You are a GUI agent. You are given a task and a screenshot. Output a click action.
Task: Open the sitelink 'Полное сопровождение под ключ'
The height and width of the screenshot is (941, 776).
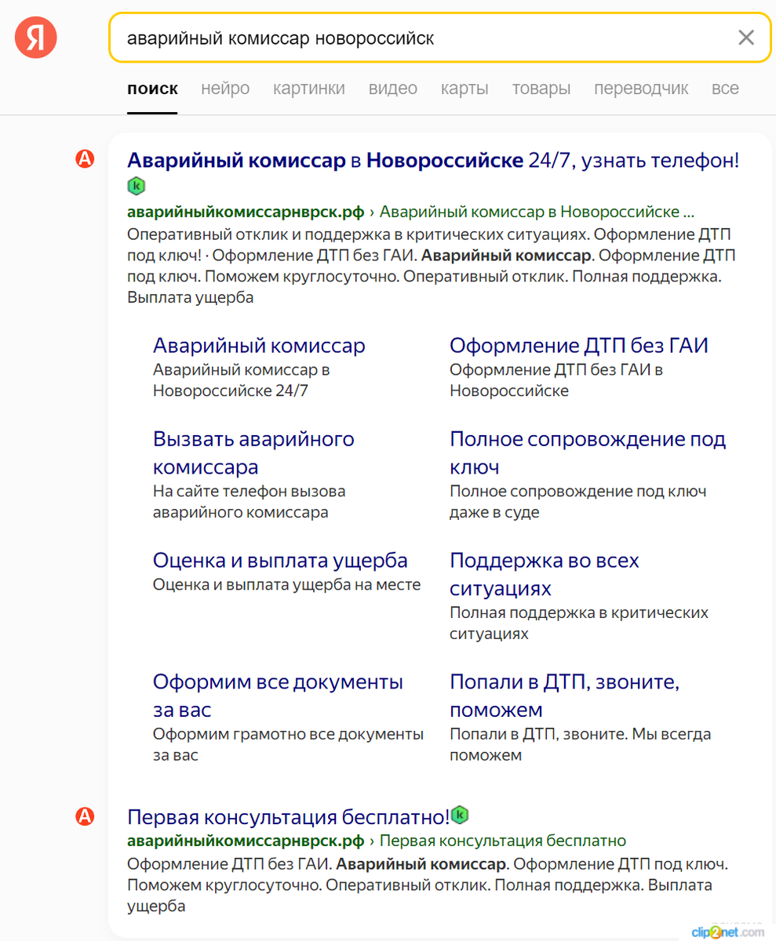click(588, 452)
